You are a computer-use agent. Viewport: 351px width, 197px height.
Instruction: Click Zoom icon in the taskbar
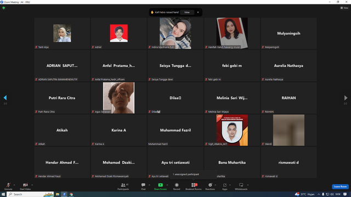coord(64,194)
